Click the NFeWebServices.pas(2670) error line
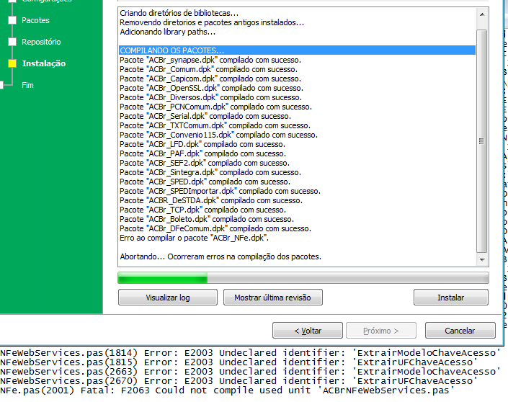This screenshot has height=402, width=508. pyautogui.click(x=239, y=381)
